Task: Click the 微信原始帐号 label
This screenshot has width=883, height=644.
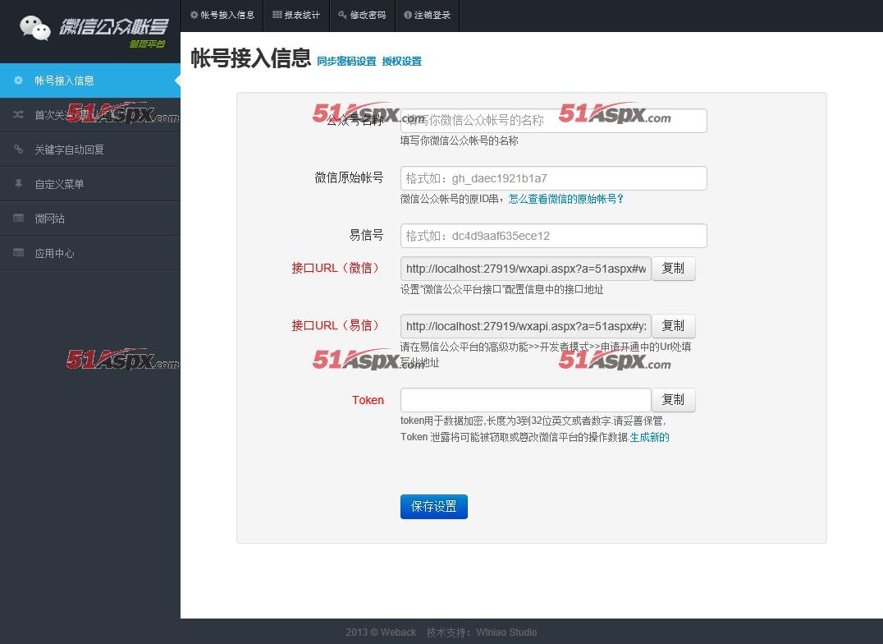Action: (349, 178)
